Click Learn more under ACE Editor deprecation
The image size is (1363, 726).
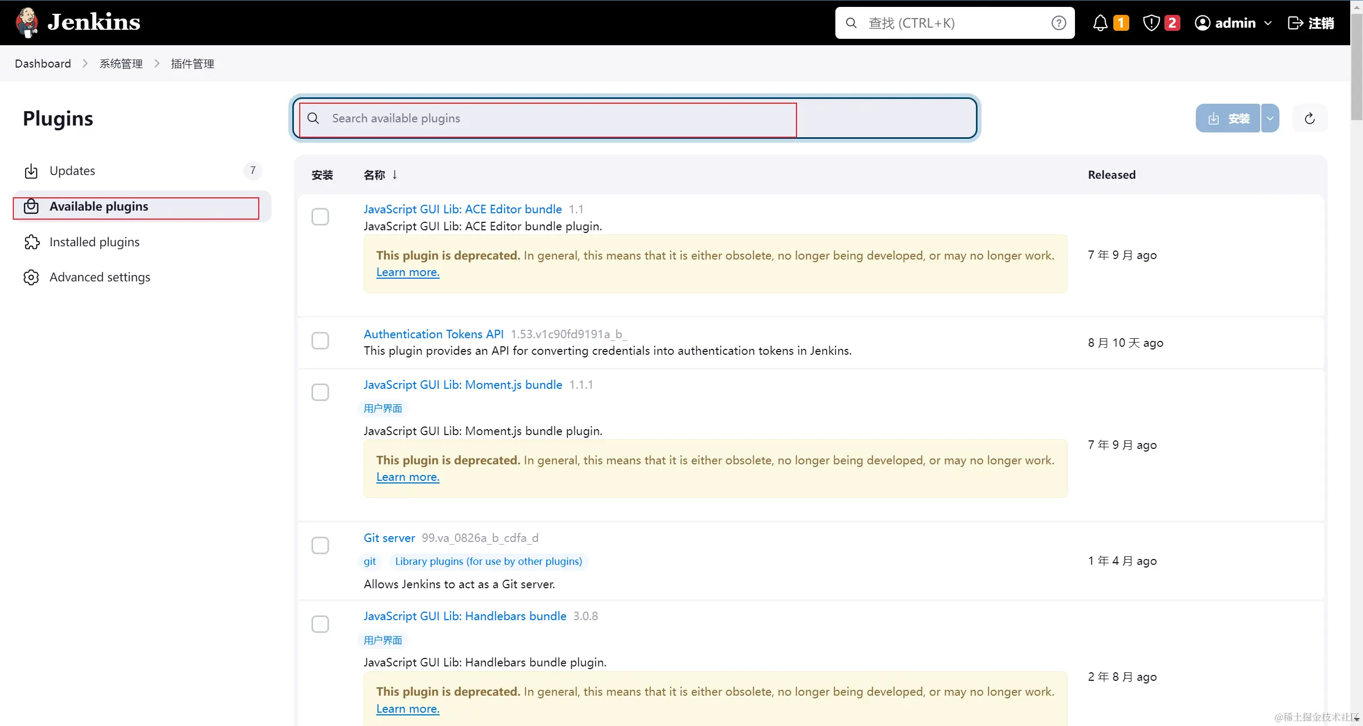tap(408, 272)
